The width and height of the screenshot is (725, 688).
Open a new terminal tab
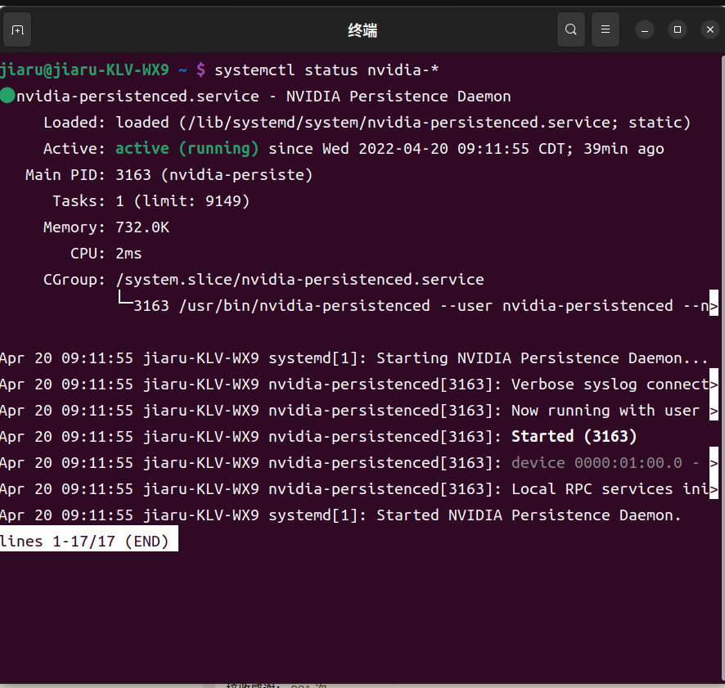coord(17,30)
